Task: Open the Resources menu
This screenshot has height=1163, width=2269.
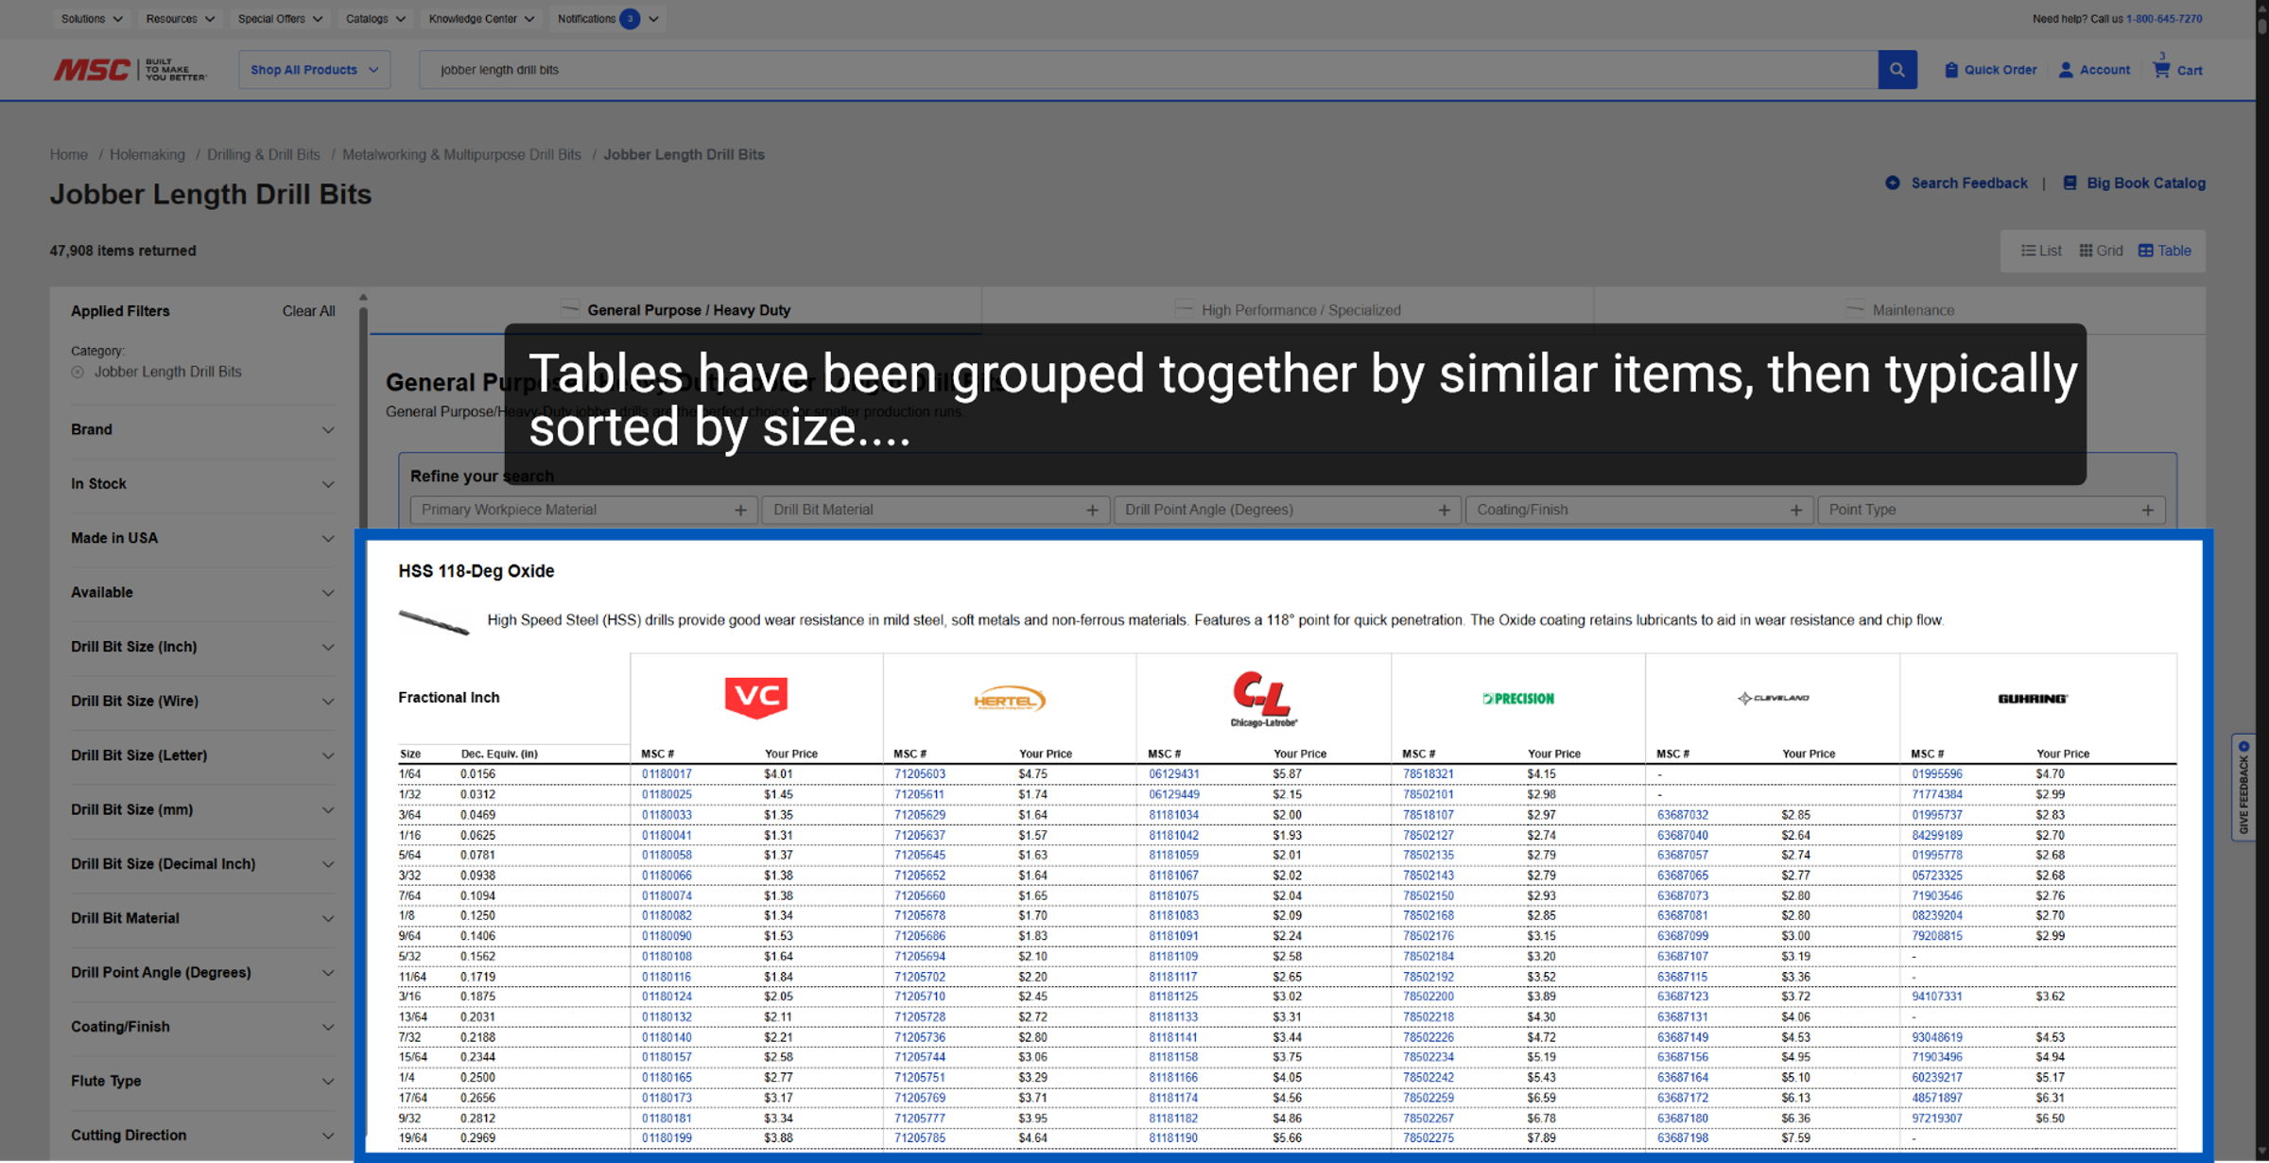Action: pos(180,19)
